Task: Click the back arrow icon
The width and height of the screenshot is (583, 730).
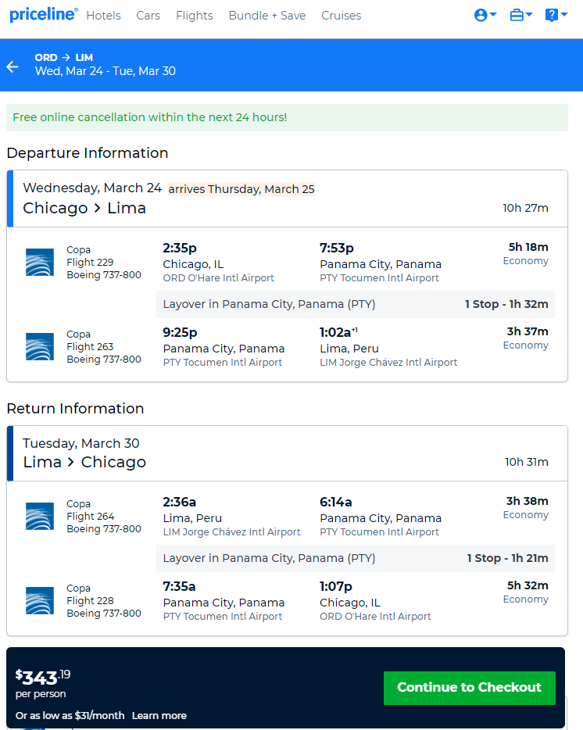Action: (x=13, y=66)
